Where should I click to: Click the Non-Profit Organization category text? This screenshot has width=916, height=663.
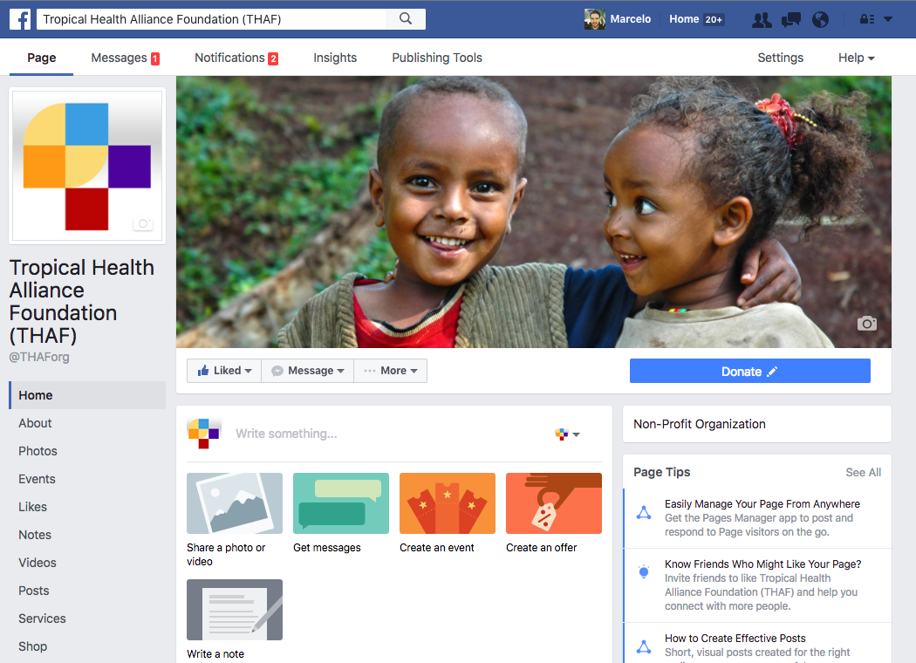tap(700, 424)
